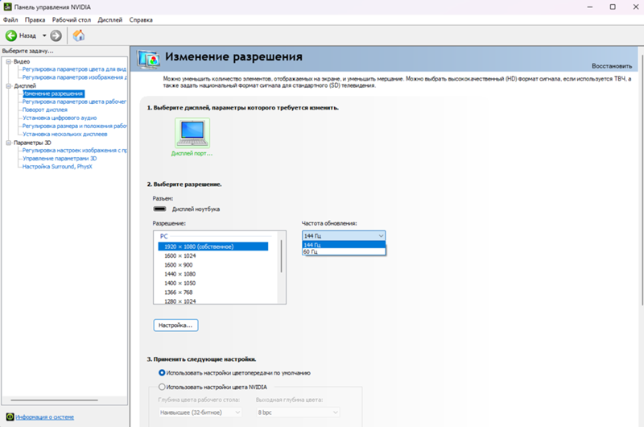The width and height of the screenshot is (644, 427).
Task: Click the Change resolution header icon
Action: [x=149, y=59]
